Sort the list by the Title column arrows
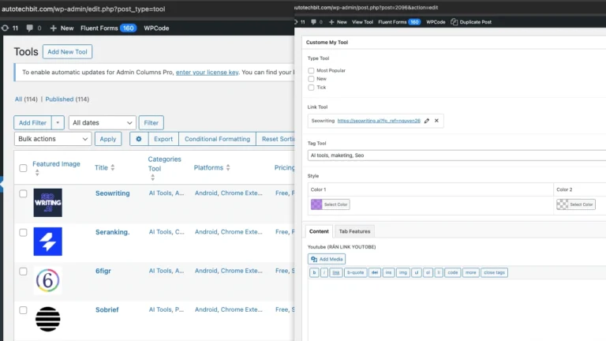606x341 pixels. coord(113,167)
